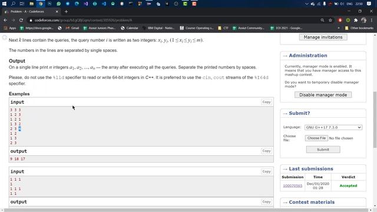Open the Chrome three-dot menu
The image size is (377, 212).
372,20
